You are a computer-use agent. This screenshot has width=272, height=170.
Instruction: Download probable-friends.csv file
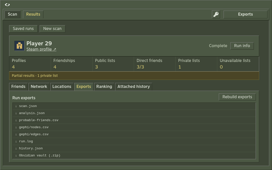pyautogui.click(x=134, y=120)
